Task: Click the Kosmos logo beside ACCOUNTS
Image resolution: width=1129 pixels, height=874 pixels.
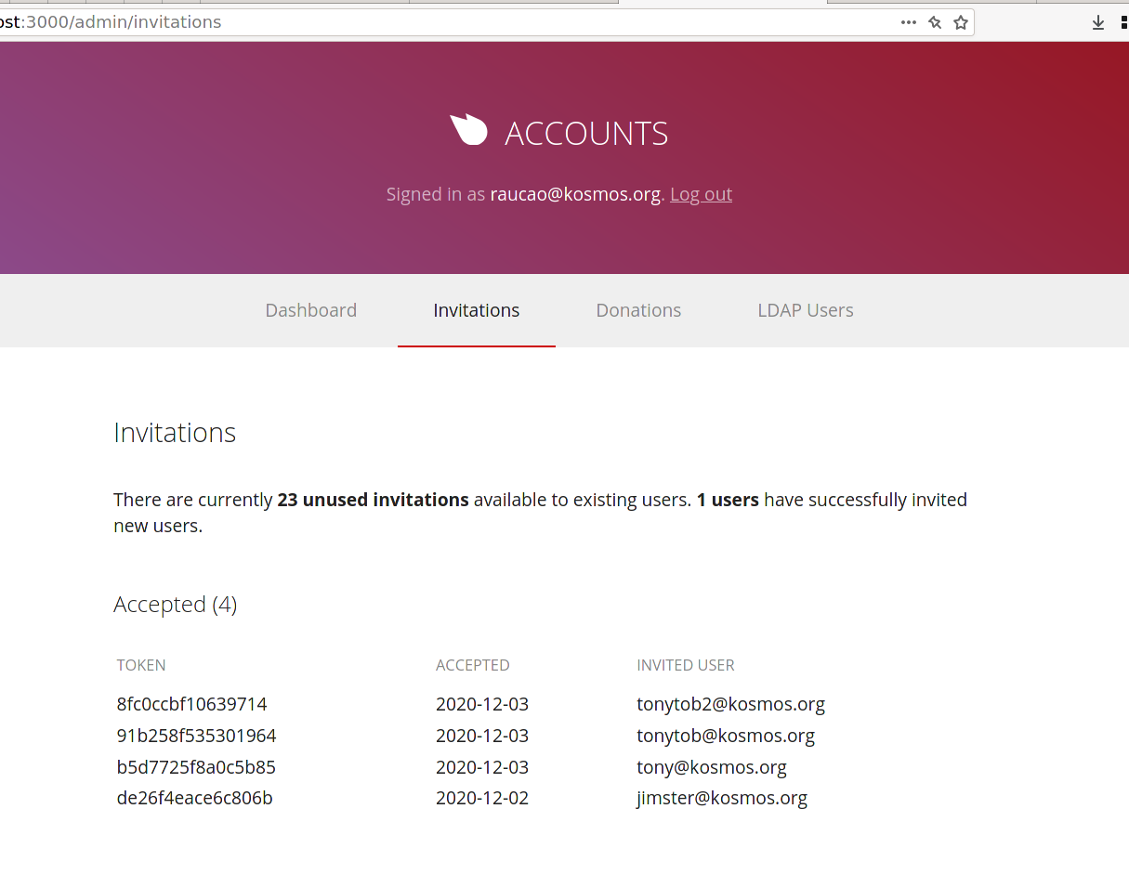Action: pyautogui.click(x=469, y=130)
